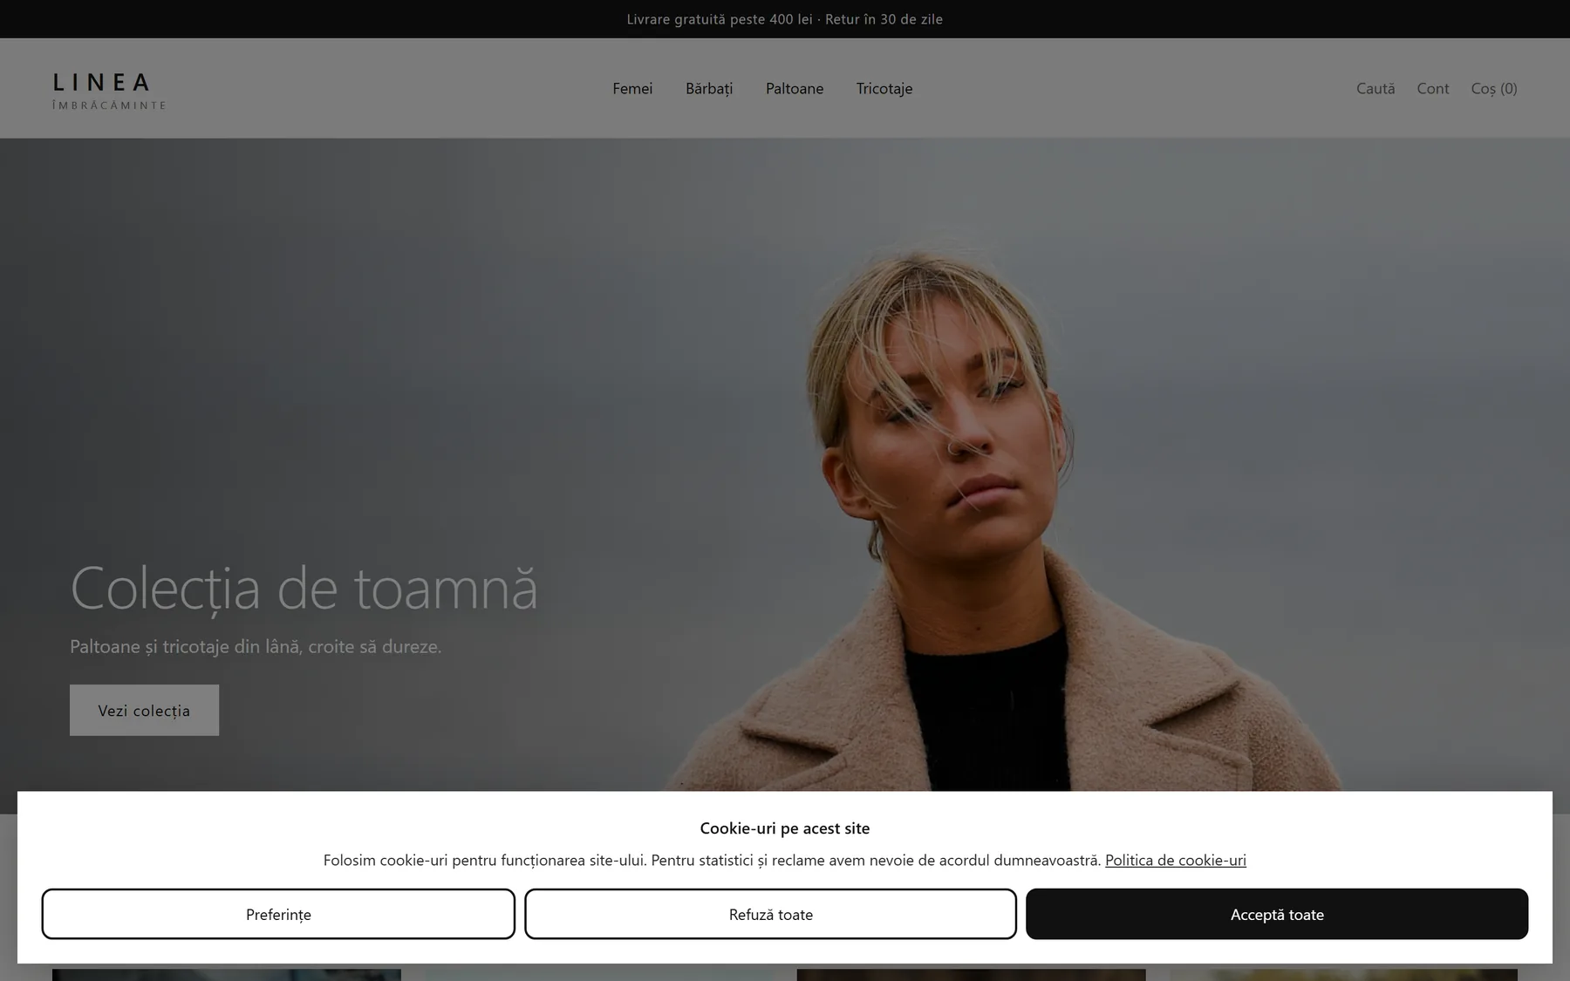Open the Bărbați menu item

[709, 88]
